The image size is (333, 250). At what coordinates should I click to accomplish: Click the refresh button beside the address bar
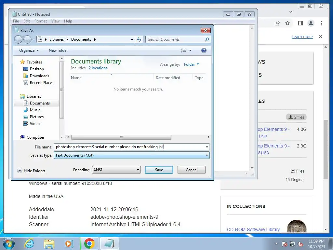(x=139, y=39)
